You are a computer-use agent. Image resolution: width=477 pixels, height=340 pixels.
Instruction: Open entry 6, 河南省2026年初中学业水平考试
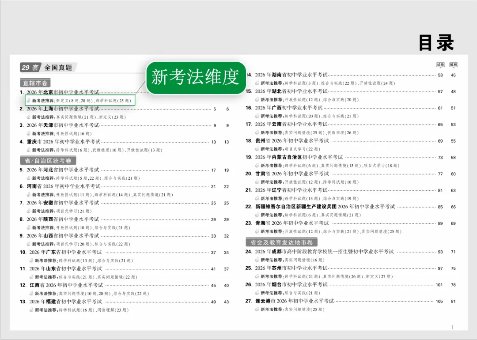coord(63,186)
